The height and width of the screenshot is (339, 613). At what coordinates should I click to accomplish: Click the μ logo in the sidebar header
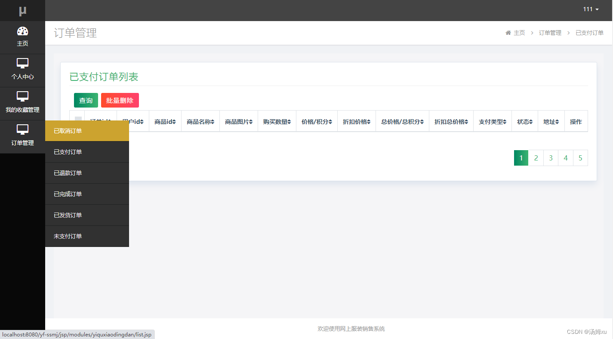coord(22,11)
